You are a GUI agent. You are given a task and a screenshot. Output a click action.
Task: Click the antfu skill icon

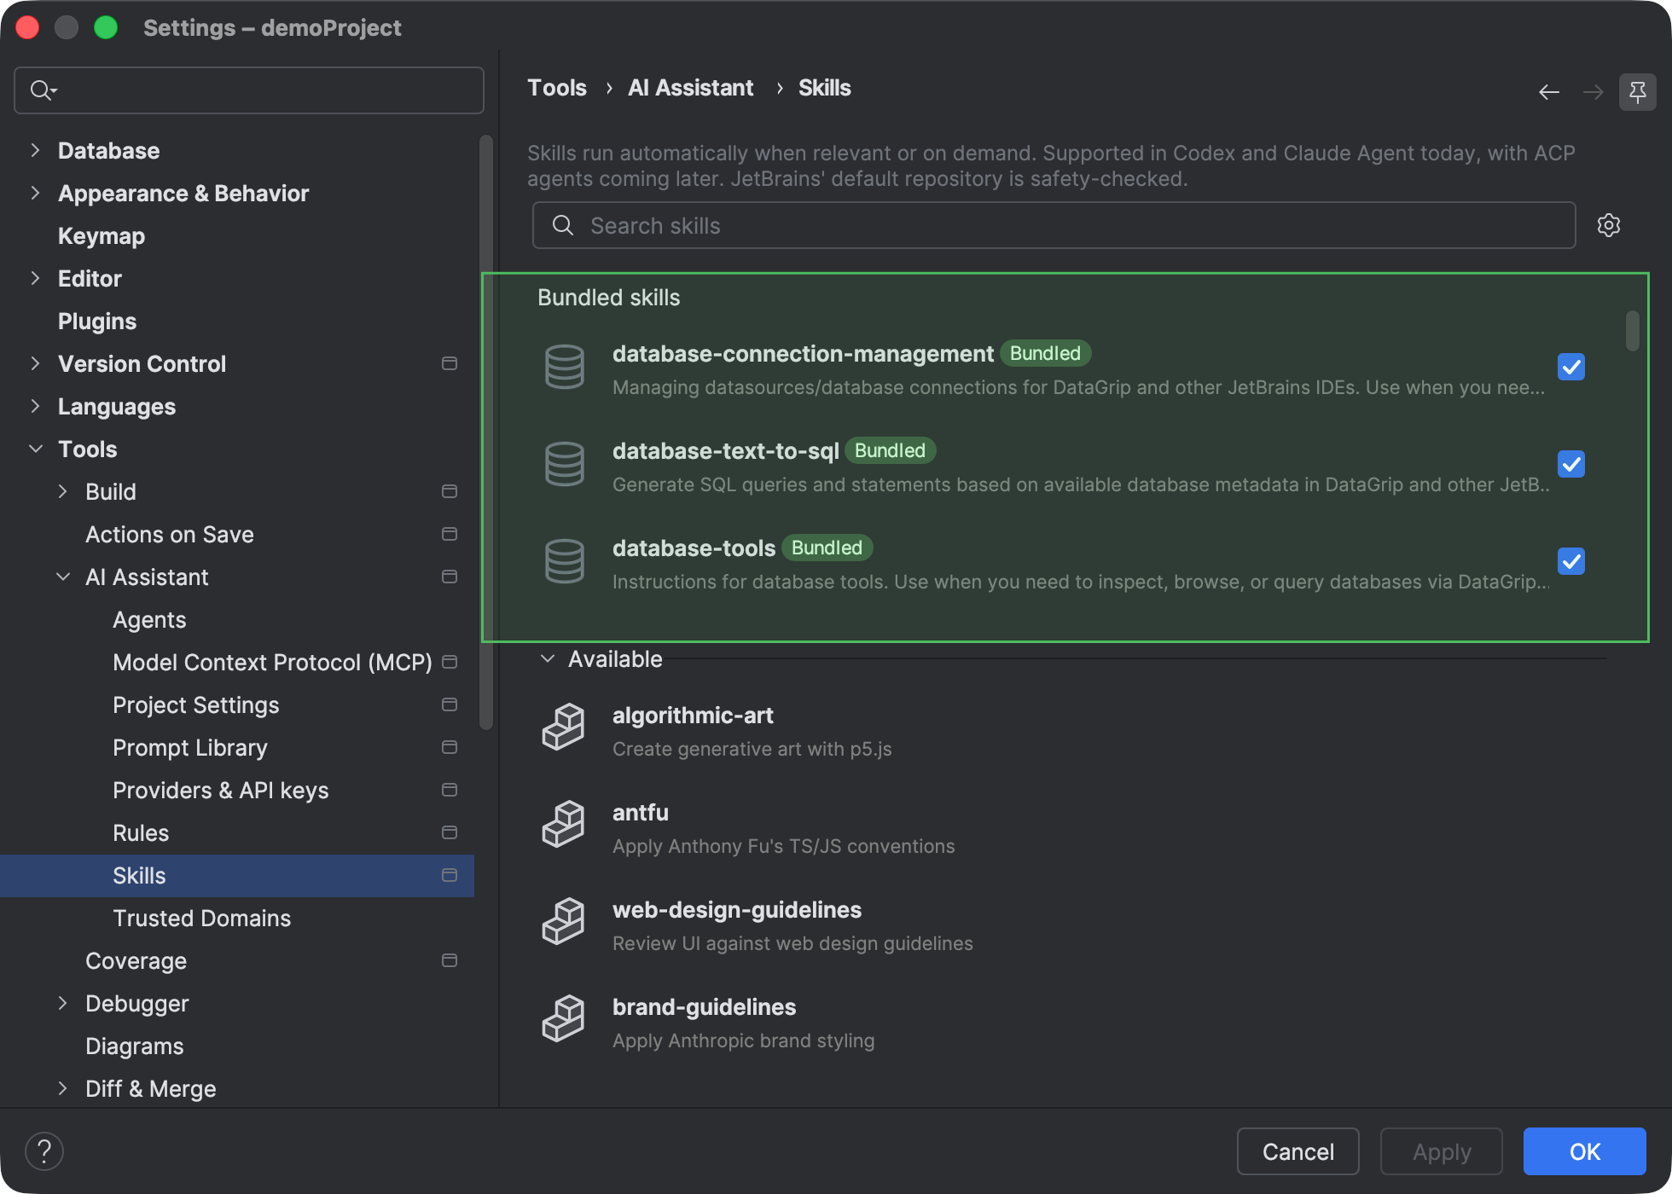pyautogui.click(x=564, y=825)
